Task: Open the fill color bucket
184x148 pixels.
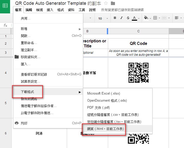Action: pos(146,18)
